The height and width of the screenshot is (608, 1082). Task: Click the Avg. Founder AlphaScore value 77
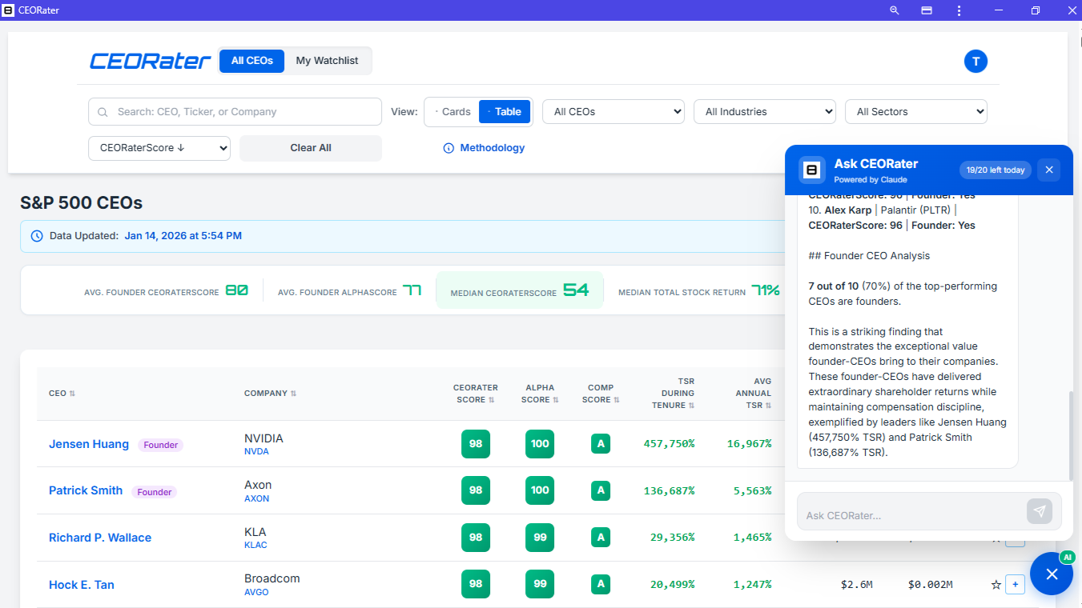pyautogui.click(x=412, y=290)
